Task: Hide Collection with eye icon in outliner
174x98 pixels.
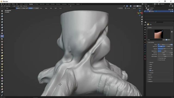Action: click(171, 10)
